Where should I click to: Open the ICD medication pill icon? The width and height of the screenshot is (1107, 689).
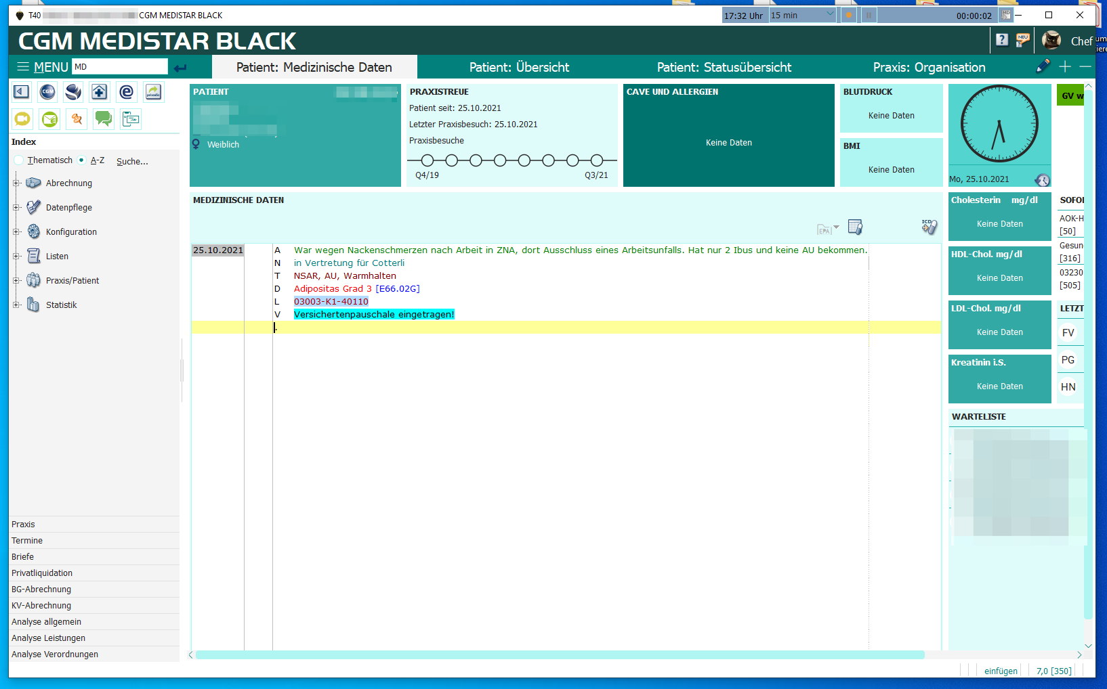point(929,227)
